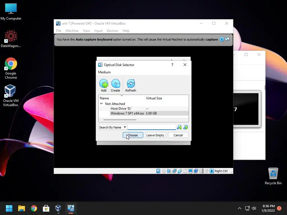Viewport: 287px width, 215px height.
Task: Click the help question mark in Optical Disk Selector
Action: [x=172, y=65]
